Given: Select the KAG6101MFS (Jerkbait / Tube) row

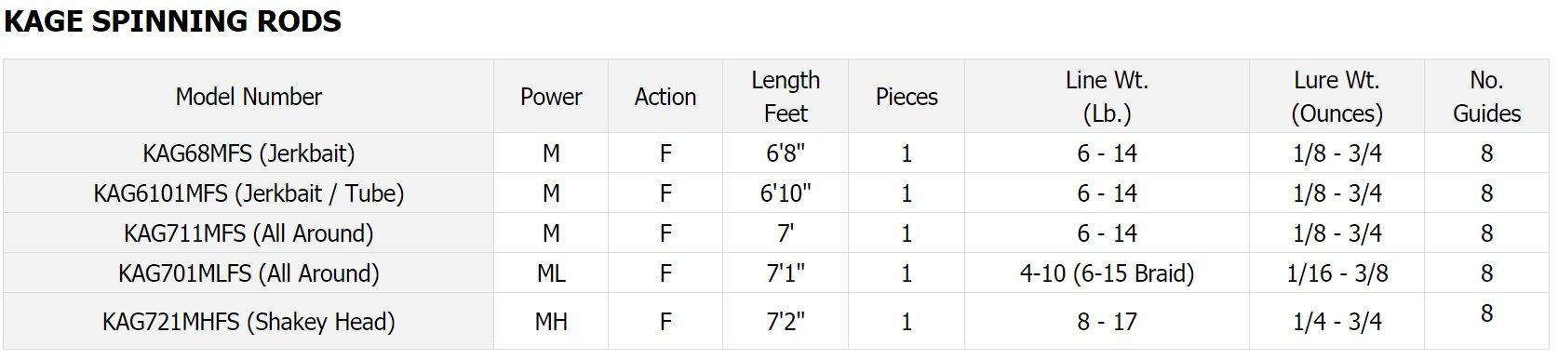Looking at the screenshot, I should point(776,193).
